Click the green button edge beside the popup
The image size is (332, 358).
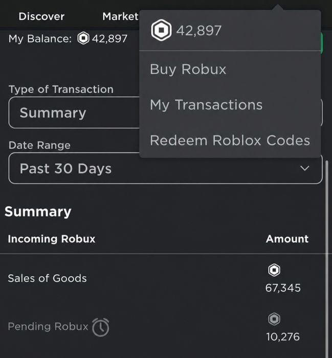point(322,43)
